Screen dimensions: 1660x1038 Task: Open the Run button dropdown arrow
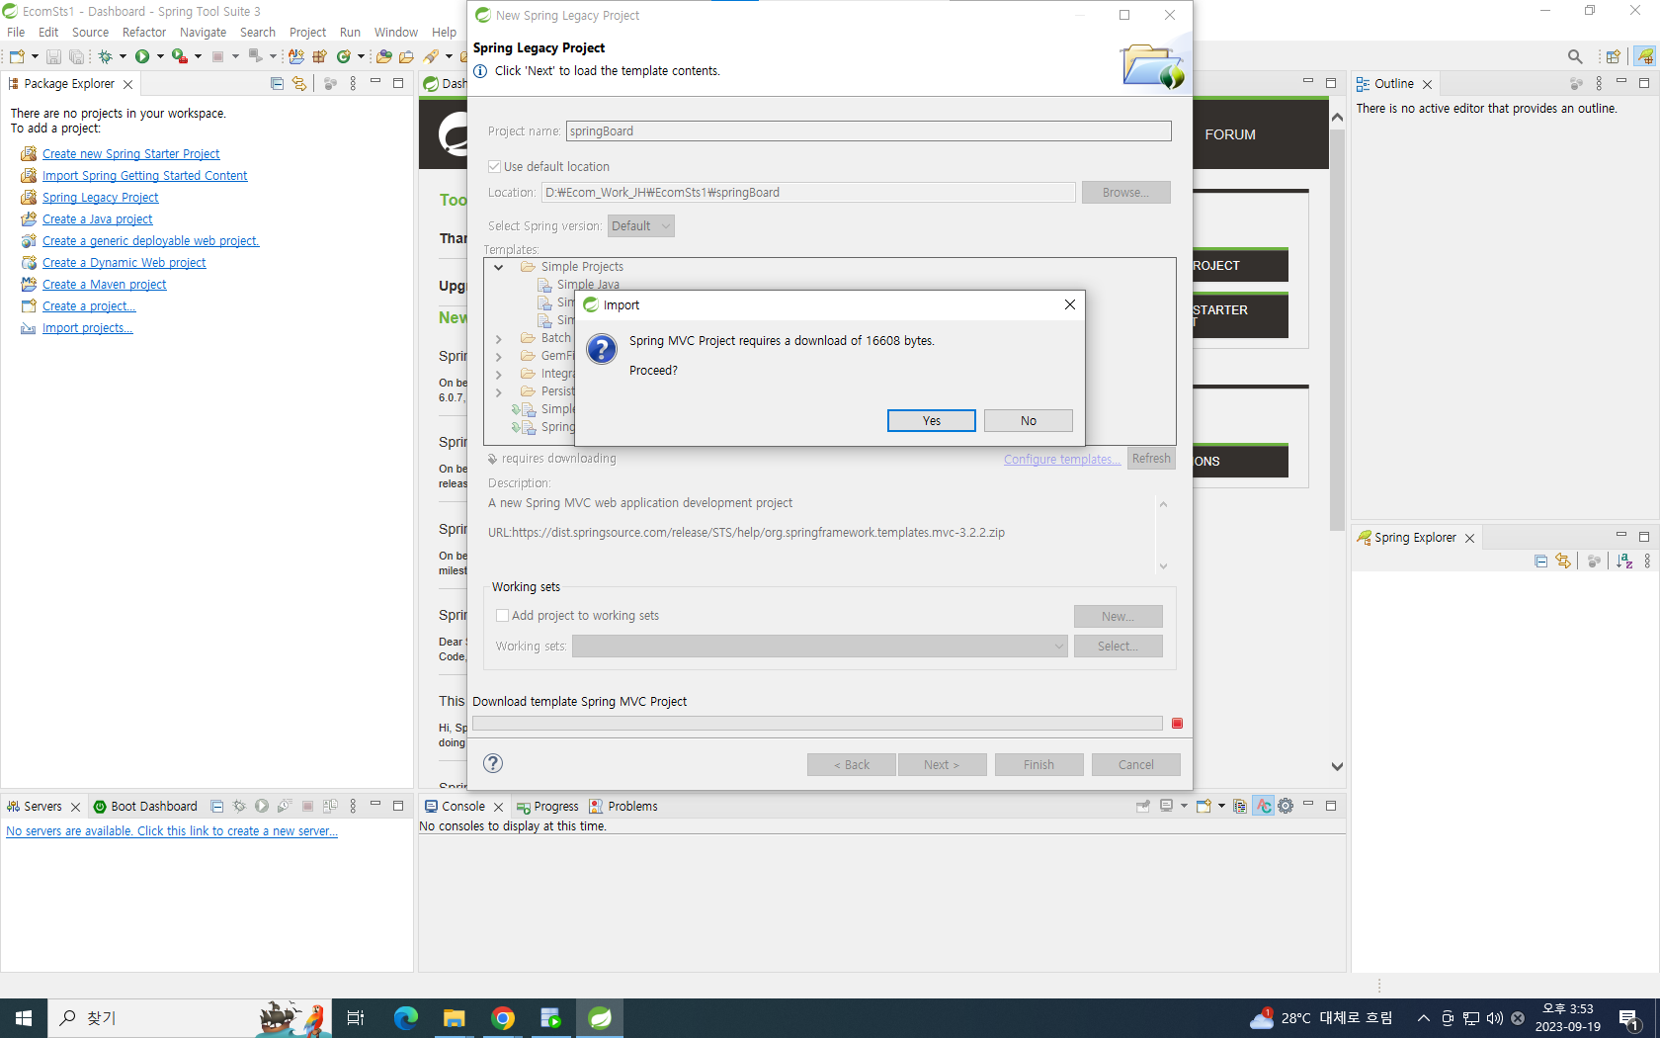click(x=160, y=56)
